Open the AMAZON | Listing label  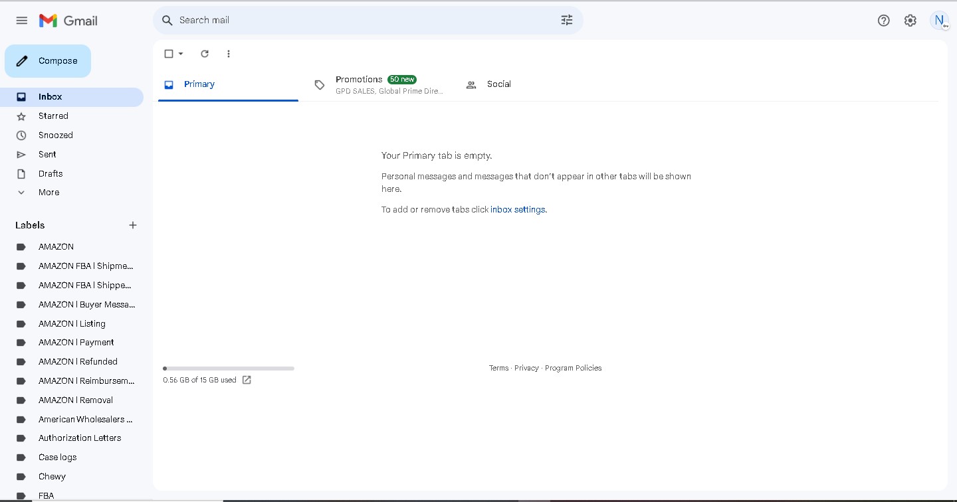coord(72,324)
